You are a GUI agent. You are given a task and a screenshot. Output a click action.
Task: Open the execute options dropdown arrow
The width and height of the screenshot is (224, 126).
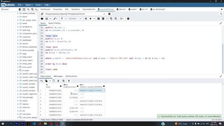point(94,19)
